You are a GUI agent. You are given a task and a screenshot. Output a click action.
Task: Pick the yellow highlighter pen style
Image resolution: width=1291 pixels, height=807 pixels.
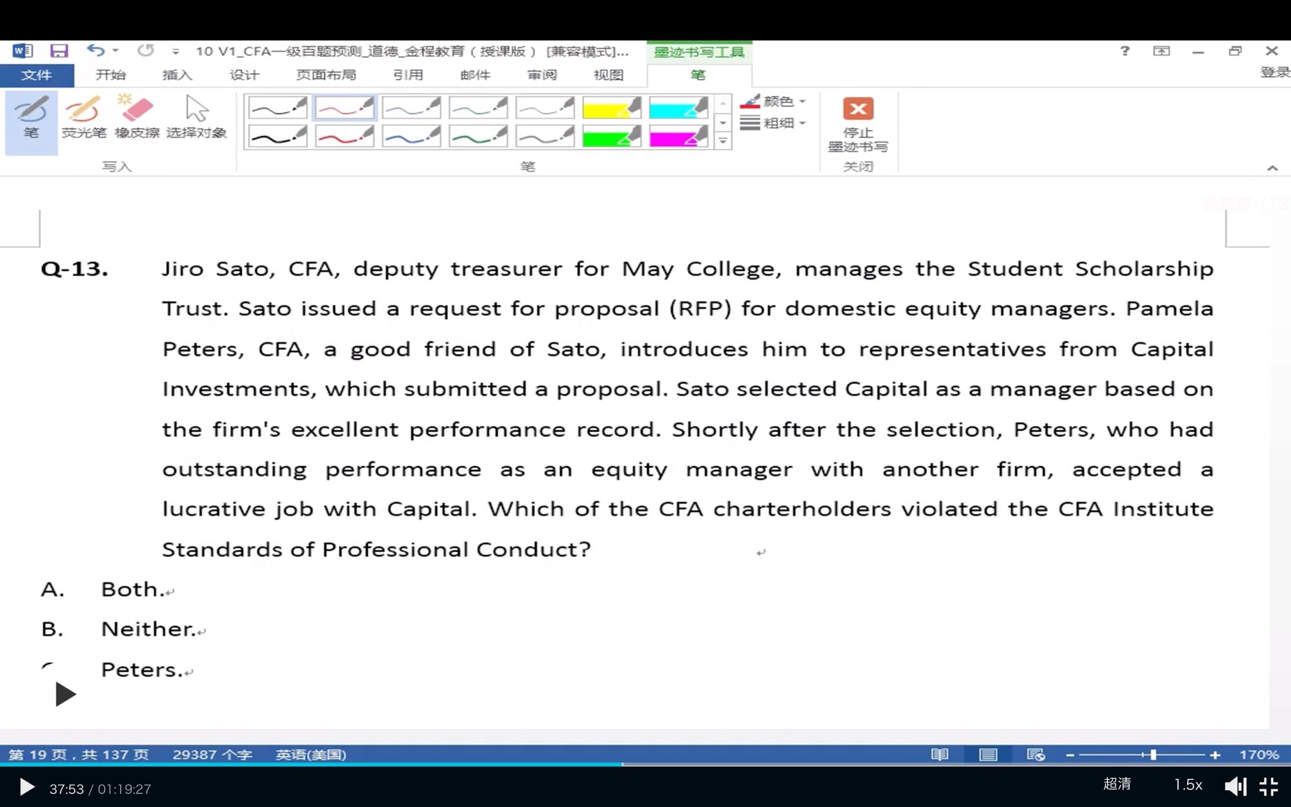click(x=611, y=108)
